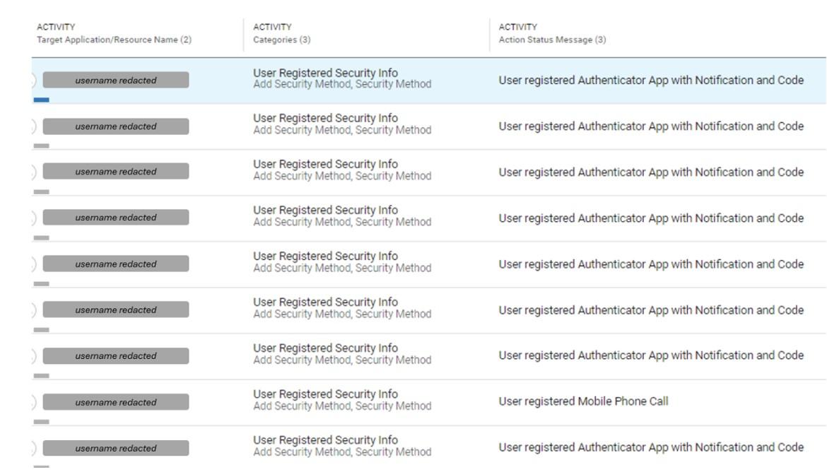This screenshot has height=472, width=827.
Task: Open redacted username in the Mobile Phone Call row
Action: (116, 402)
